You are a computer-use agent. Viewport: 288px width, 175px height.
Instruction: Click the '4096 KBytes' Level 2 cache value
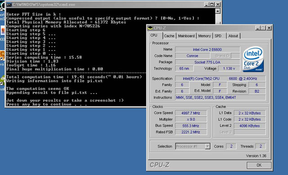point(250,126)
